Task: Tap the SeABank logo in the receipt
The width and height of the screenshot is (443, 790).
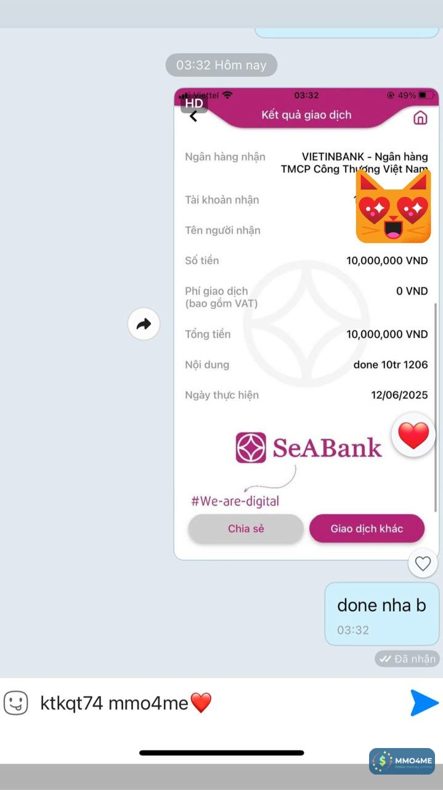Action: (x=309, y=448)
